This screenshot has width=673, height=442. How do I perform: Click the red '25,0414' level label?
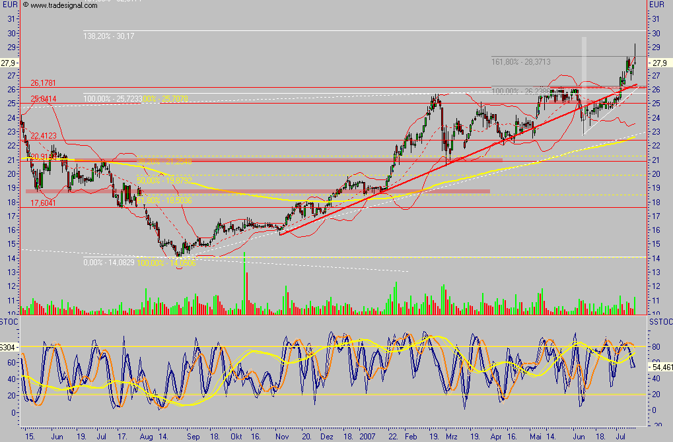point(43,98)
